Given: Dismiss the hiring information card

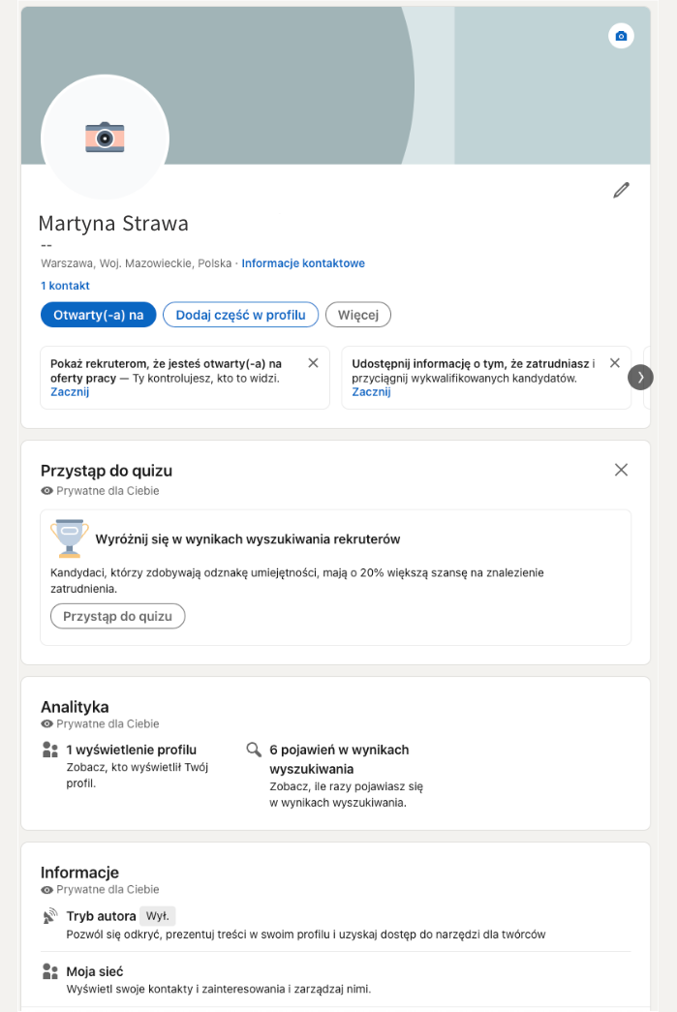Looking at the screenshot, I should click(614, 363).
